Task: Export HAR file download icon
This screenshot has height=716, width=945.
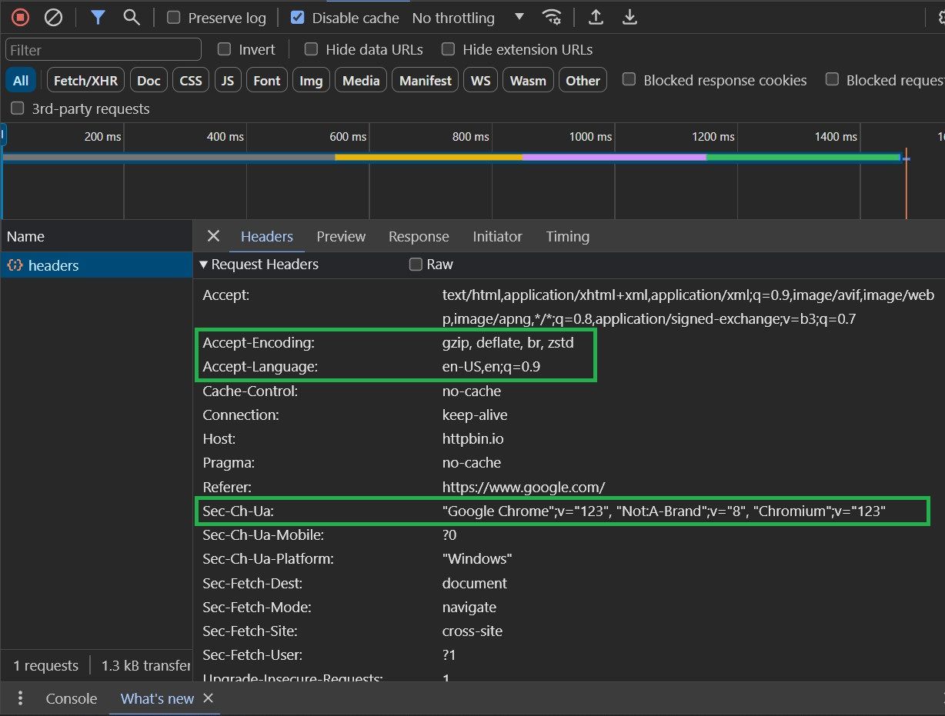Action: [x=629, y=17]
